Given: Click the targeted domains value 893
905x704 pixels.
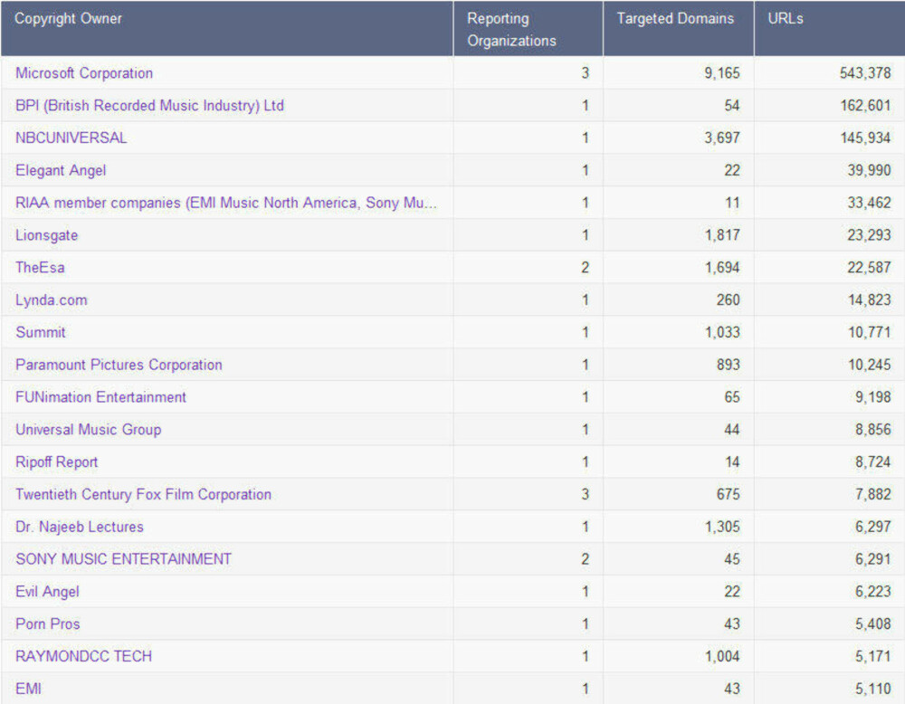Looking at the screenshot, I should (x=729, y=366).
